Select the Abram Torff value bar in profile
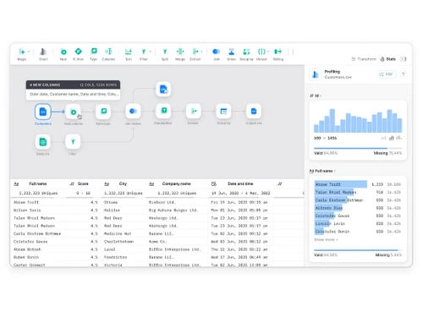Viewport: 423px width, 317px height. (x=341, y=184)
